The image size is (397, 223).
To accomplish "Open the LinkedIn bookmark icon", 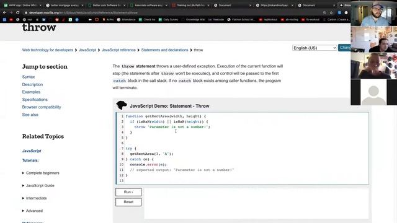I will (44, 19).
